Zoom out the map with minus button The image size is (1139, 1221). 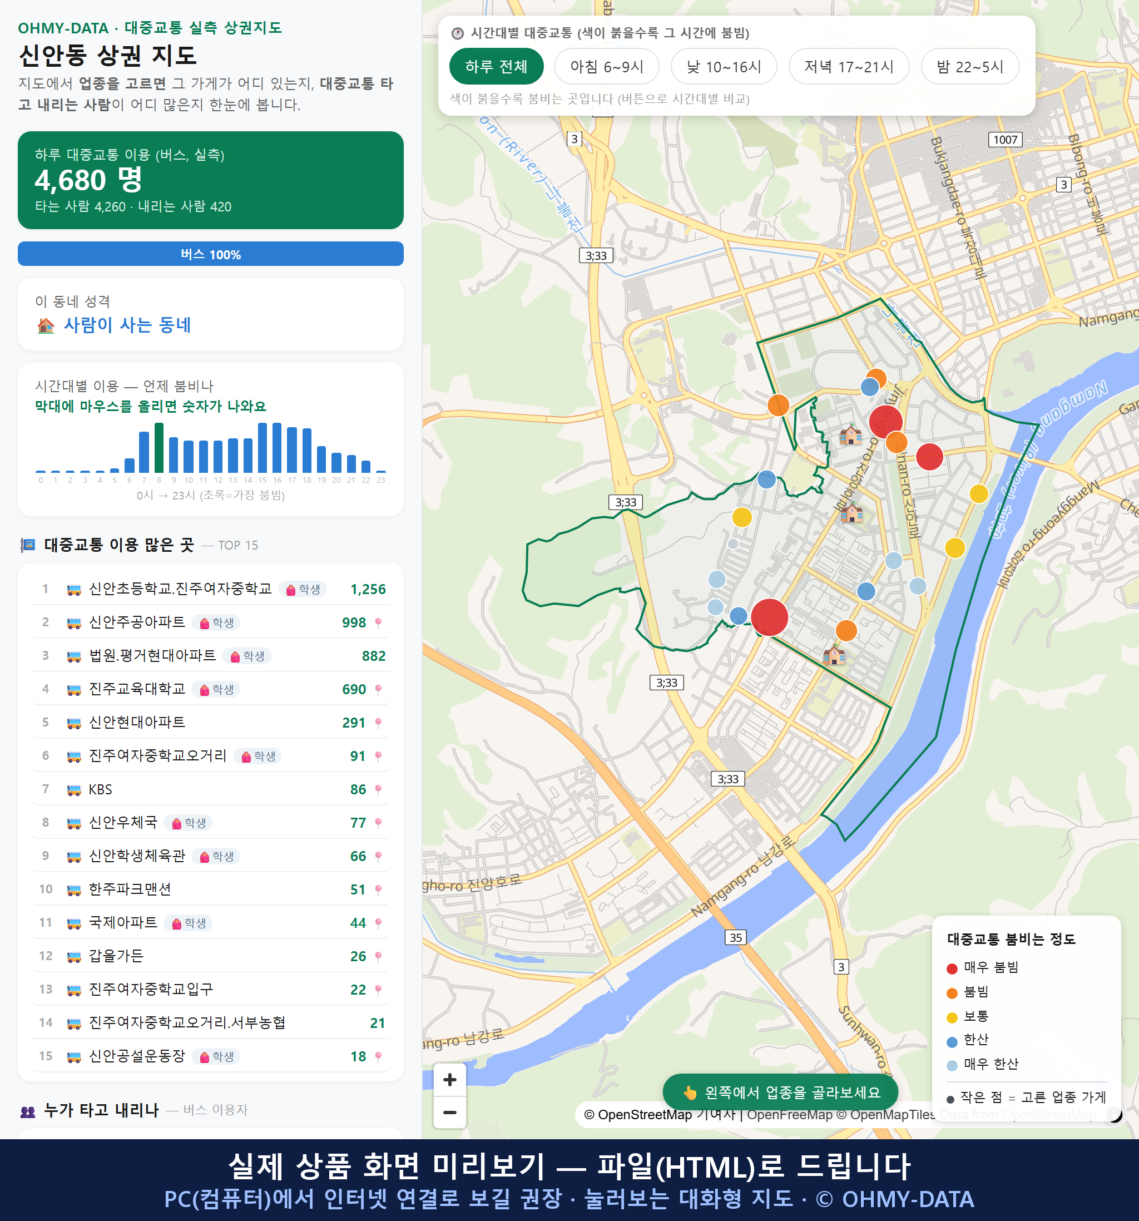449,1113
